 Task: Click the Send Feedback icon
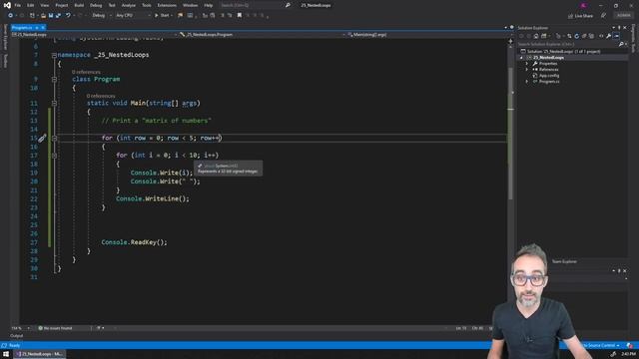click(603, 16)
